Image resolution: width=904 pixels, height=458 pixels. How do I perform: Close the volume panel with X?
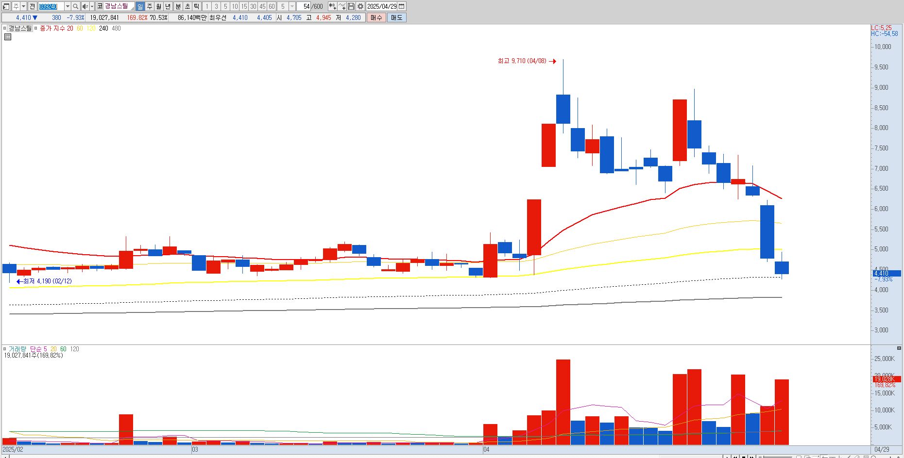(899, 348)
